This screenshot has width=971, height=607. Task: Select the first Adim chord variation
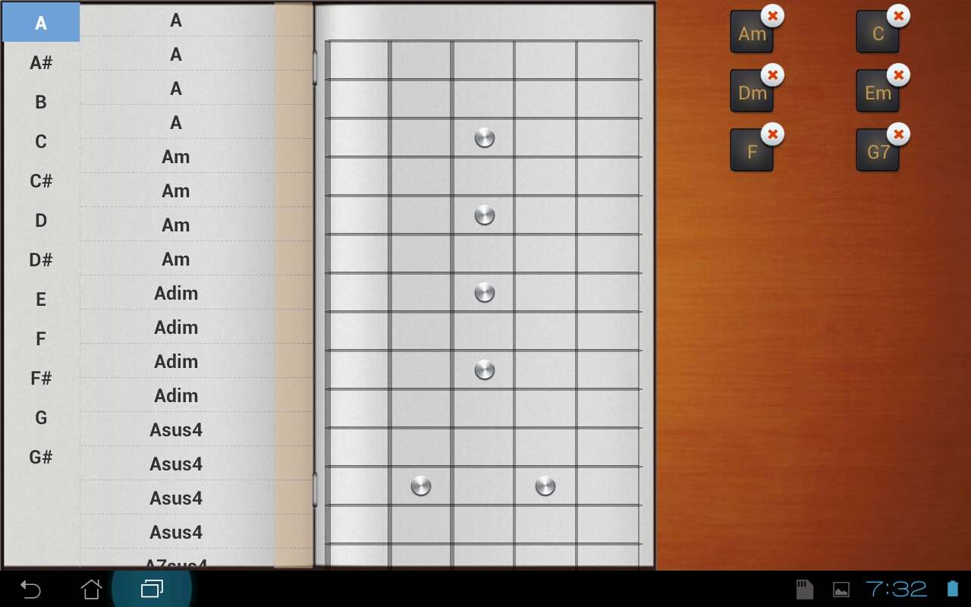176,293
